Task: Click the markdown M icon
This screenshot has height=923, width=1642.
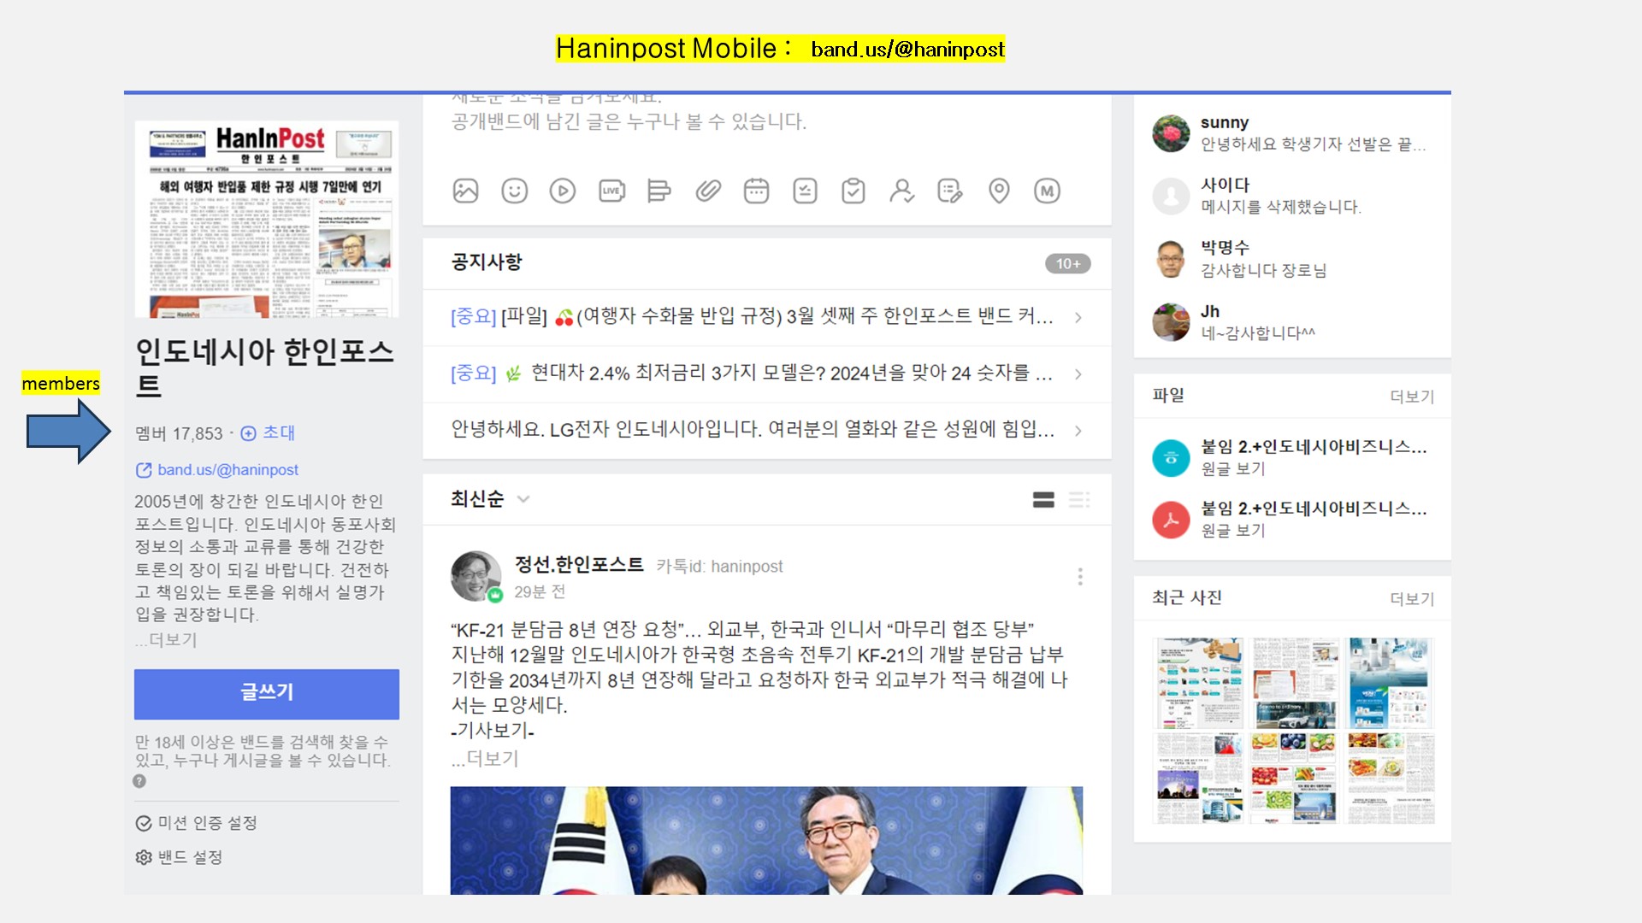Action: (1047, 191)
